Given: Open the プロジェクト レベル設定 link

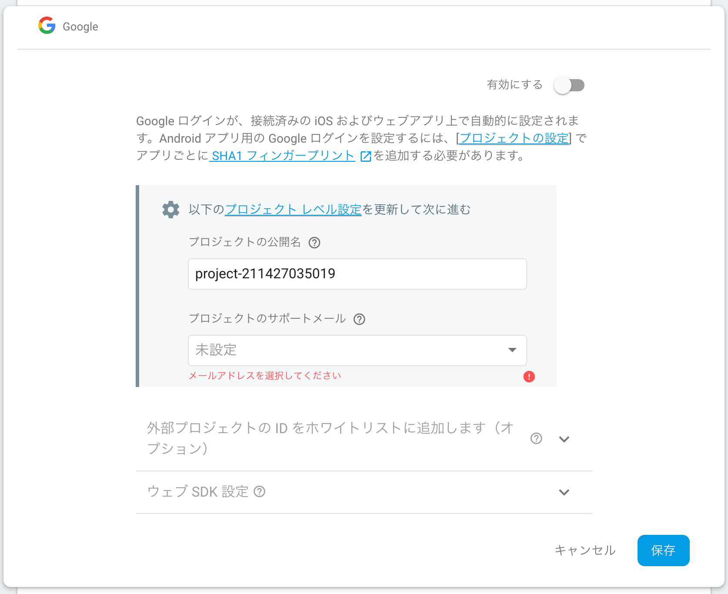Looking at the screenshot, I should pyautogui.click(x=294, y=210).
